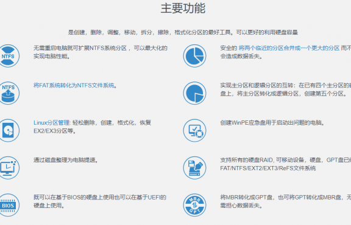
Task: Open the 将FAT系统转化为NTFS文件系统 link
Action: click(74, 85)
